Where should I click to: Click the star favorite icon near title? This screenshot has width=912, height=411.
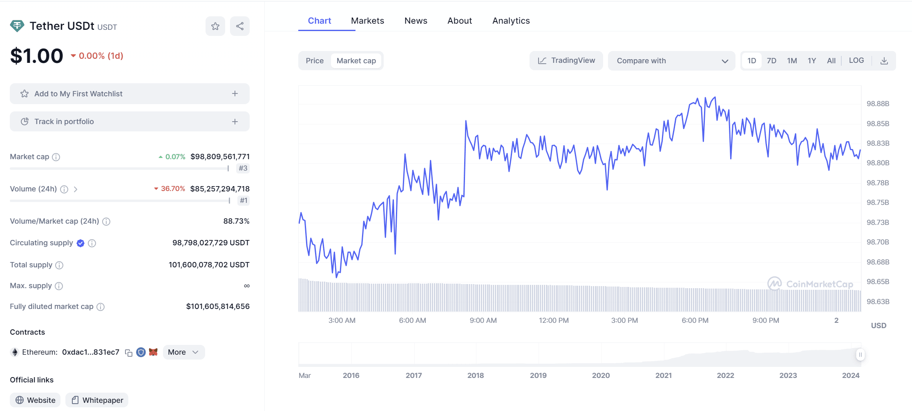click(215, 27)
